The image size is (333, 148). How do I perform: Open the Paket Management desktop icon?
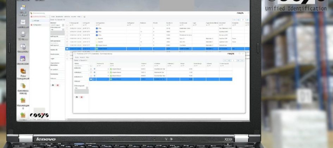[x=23, y=72]
